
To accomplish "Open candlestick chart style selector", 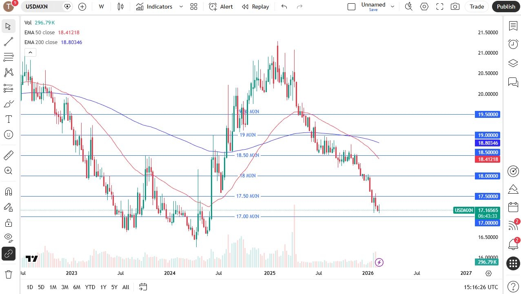I will (120, 7).
